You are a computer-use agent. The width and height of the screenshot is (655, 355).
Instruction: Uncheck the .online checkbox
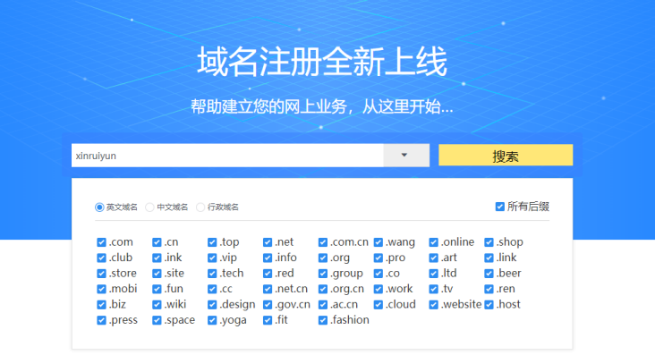(434, 242)
